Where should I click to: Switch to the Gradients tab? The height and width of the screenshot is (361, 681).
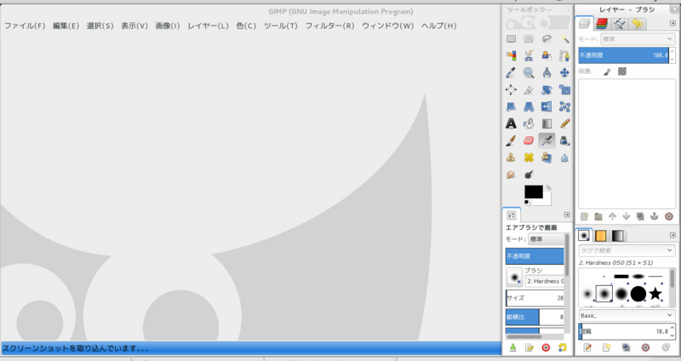(x=617, y=236)
